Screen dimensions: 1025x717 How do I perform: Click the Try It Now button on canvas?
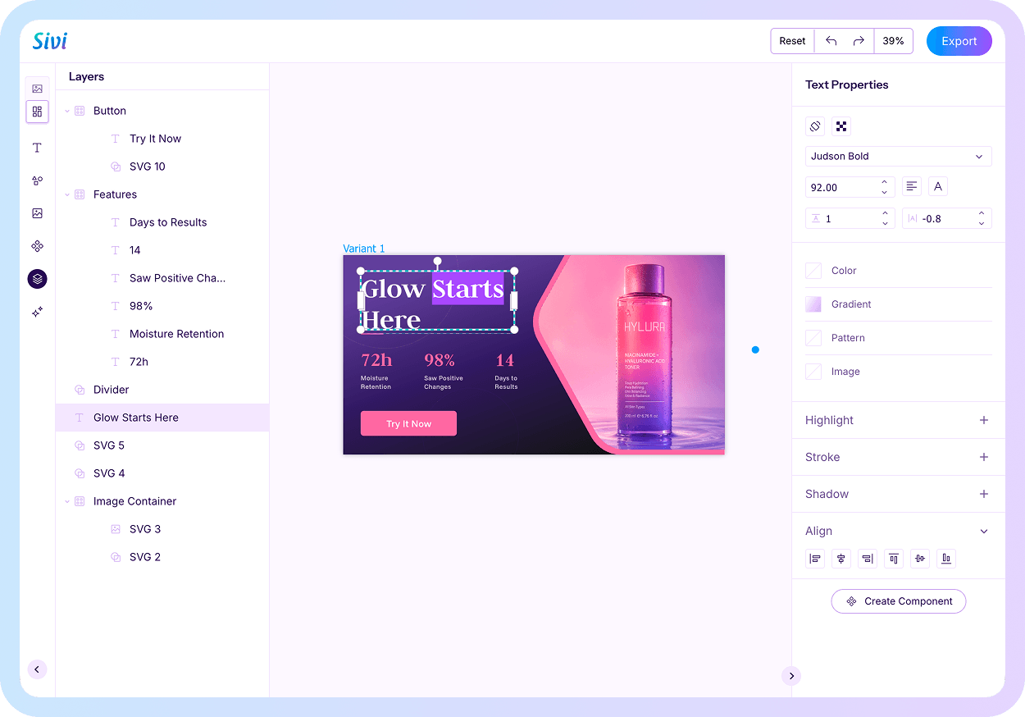(408, 423)
